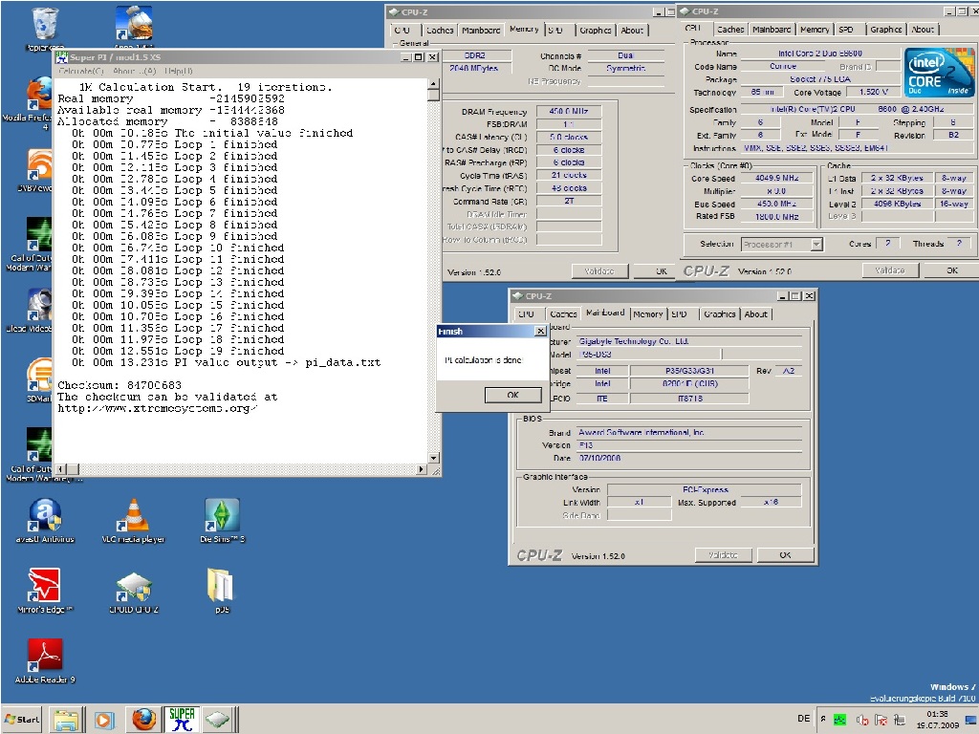The image size is (979, 734).
Task: Select About tab in Memory CPU-Z window
Action: [x=632, y=30]
